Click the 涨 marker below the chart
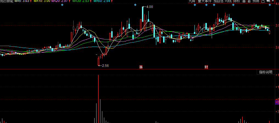 pyautogui.click(x=141, y=67)
